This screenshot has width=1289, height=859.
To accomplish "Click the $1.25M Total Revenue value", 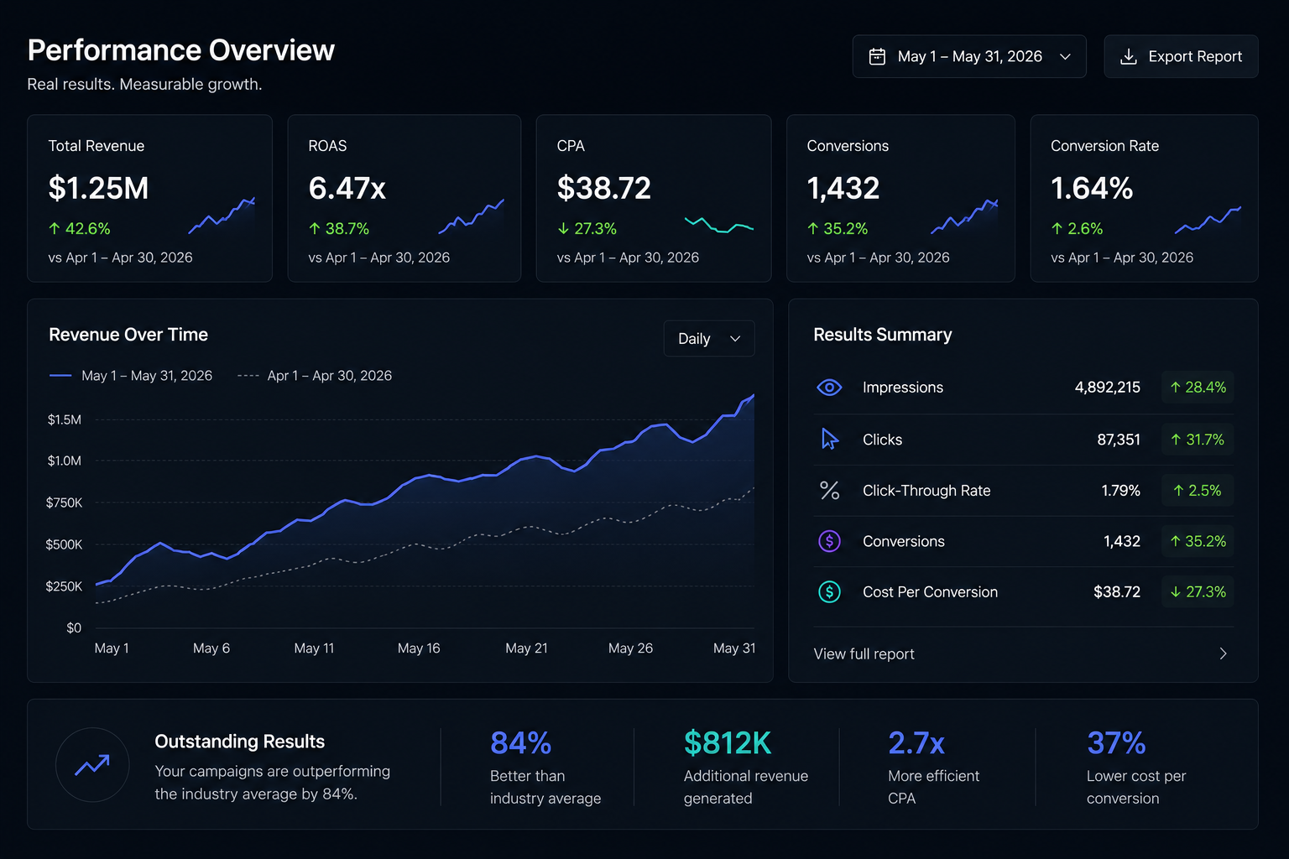I will pyautogui.click(x=98, y=189).
